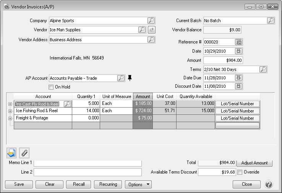Click into the Memo Line 1 field
282x193 pixels.
(x=88, y=163)
